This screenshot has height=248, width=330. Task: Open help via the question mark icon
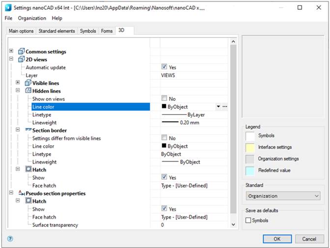(10, 239)
